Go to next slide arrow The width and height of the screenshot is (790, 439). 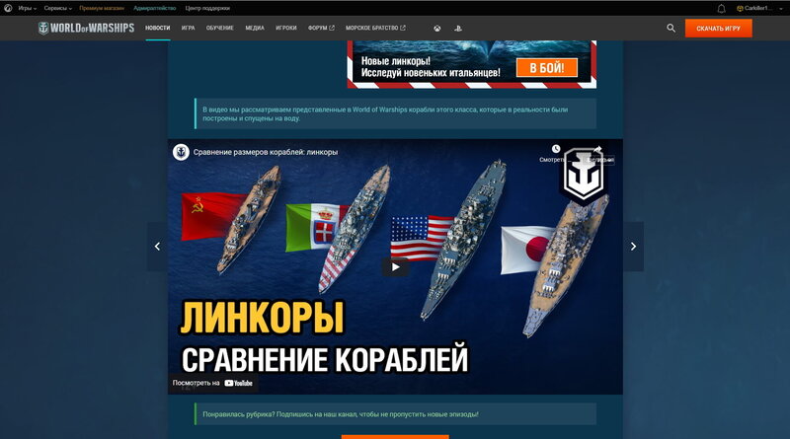(x=633, y=247)
